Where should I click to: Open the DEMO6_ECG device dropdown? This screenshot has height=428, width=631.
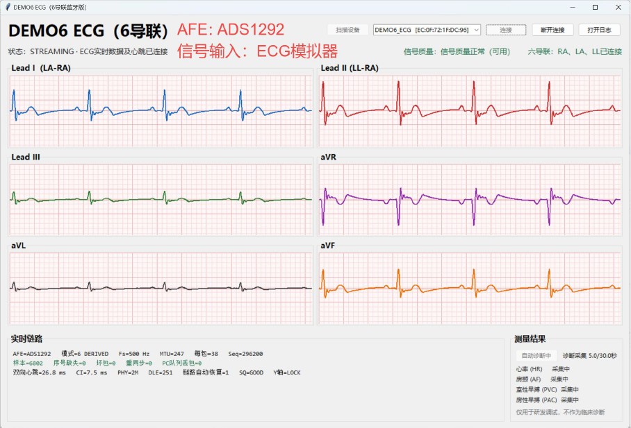tap(427, 30)
